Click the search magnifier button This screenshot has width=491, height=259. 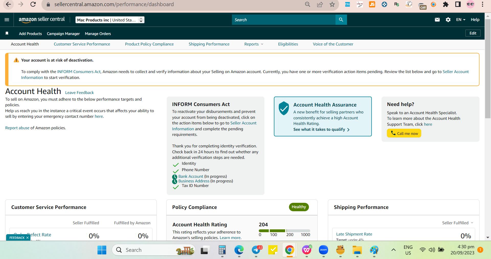pos(341,20)
